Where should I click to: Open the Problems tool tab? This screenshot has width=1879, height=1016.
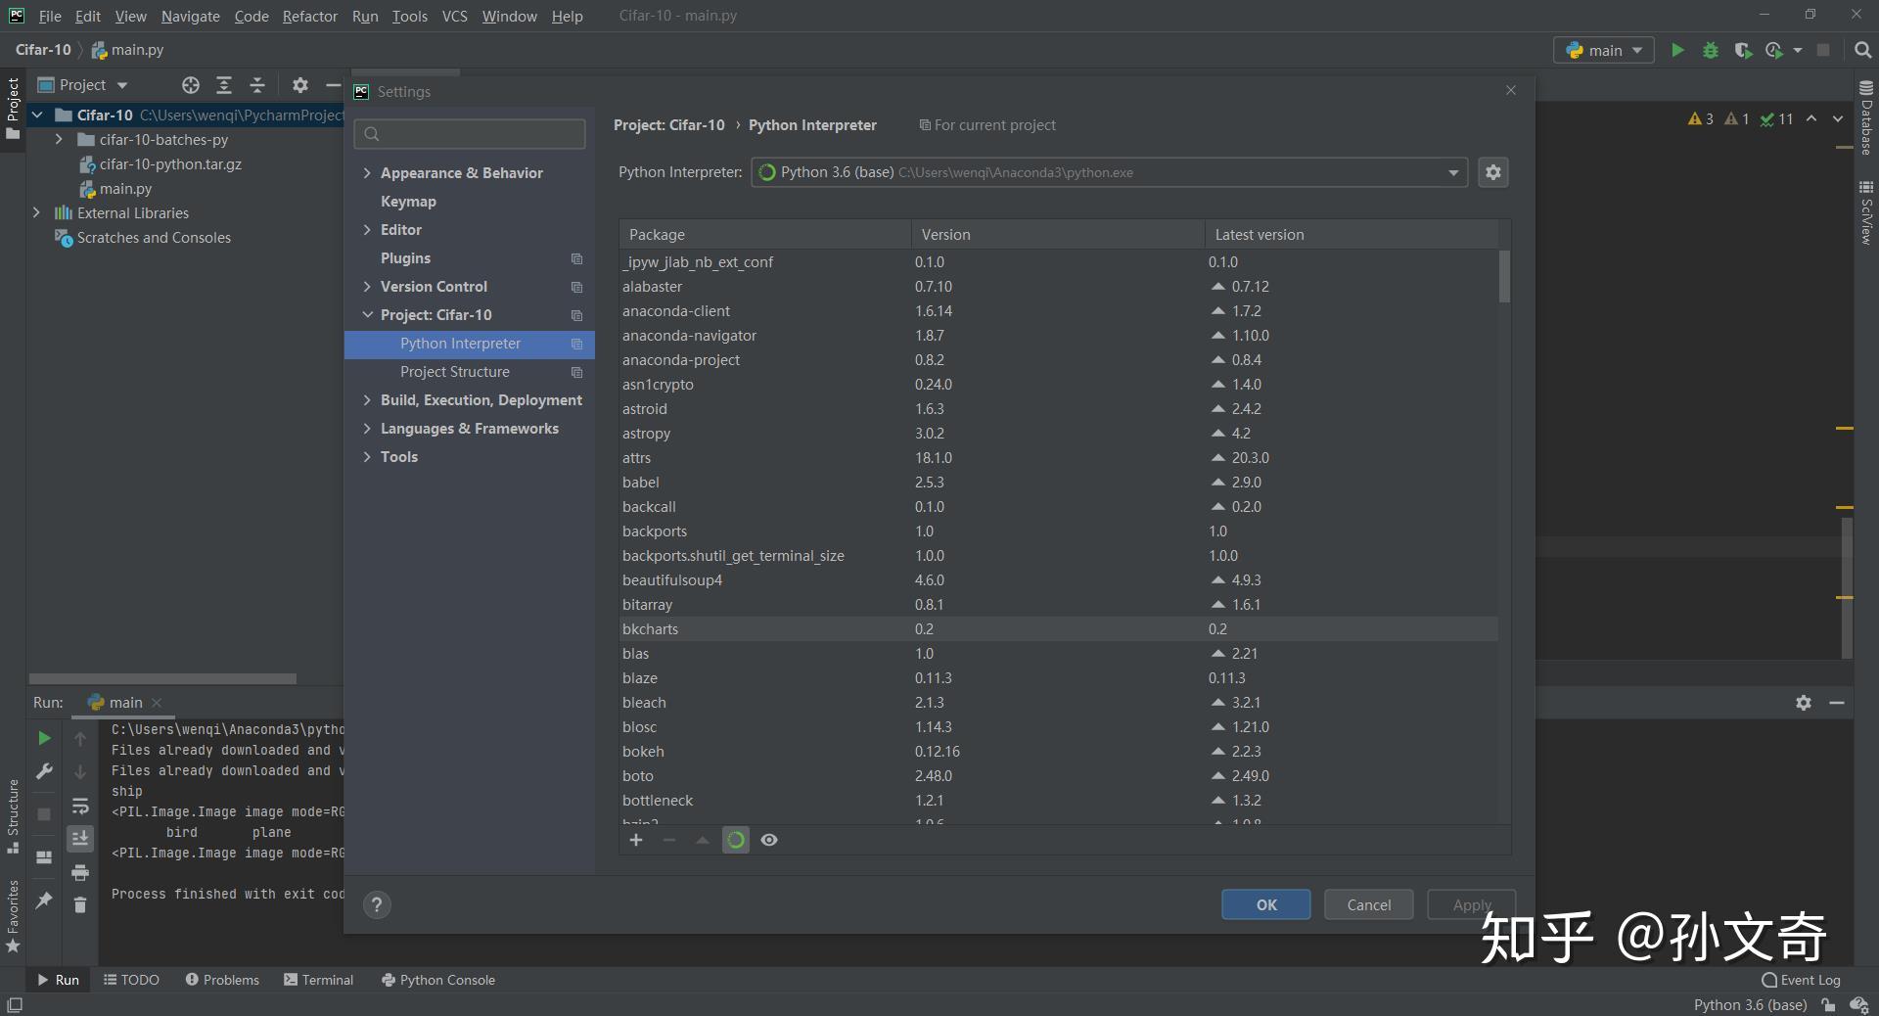[222, 980]
